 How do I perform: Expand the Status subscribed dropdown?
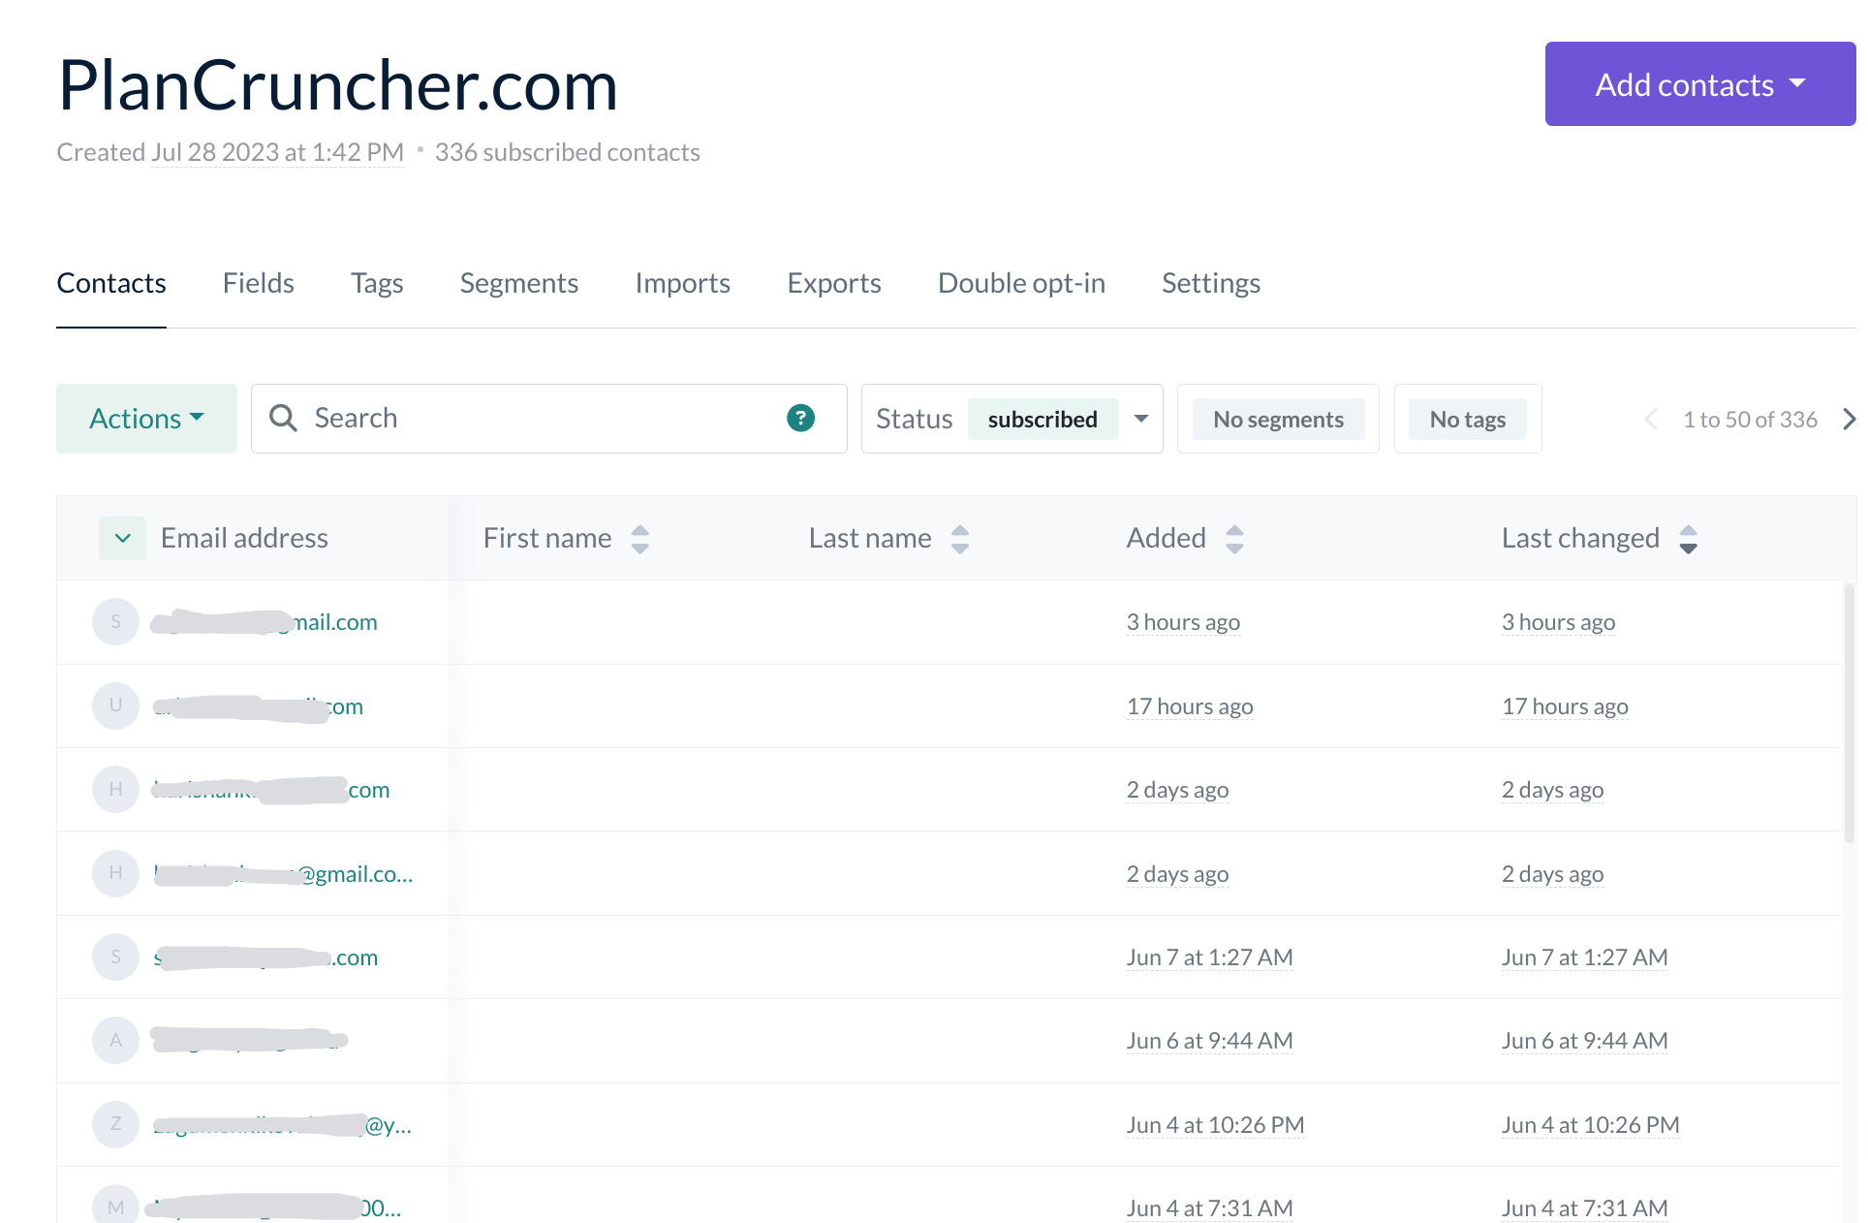pyautogui.click(x=1140, y=419)
